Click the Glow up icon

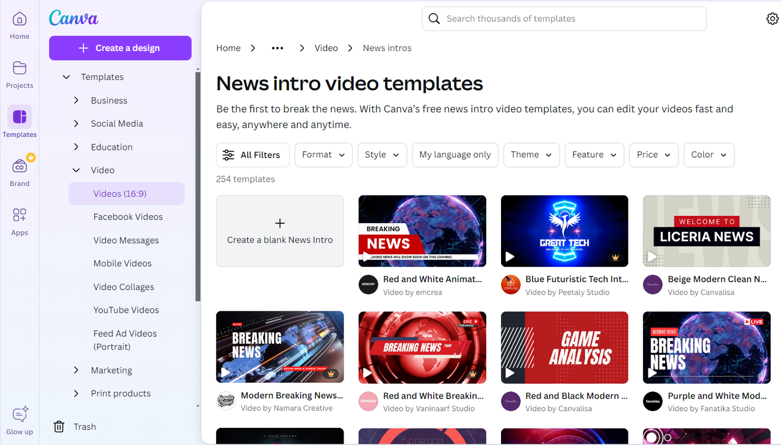[19, 414]
